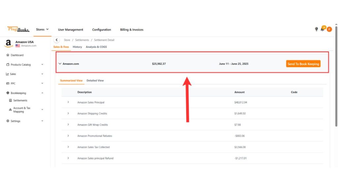Click the PPC card icon

point(8,83)
